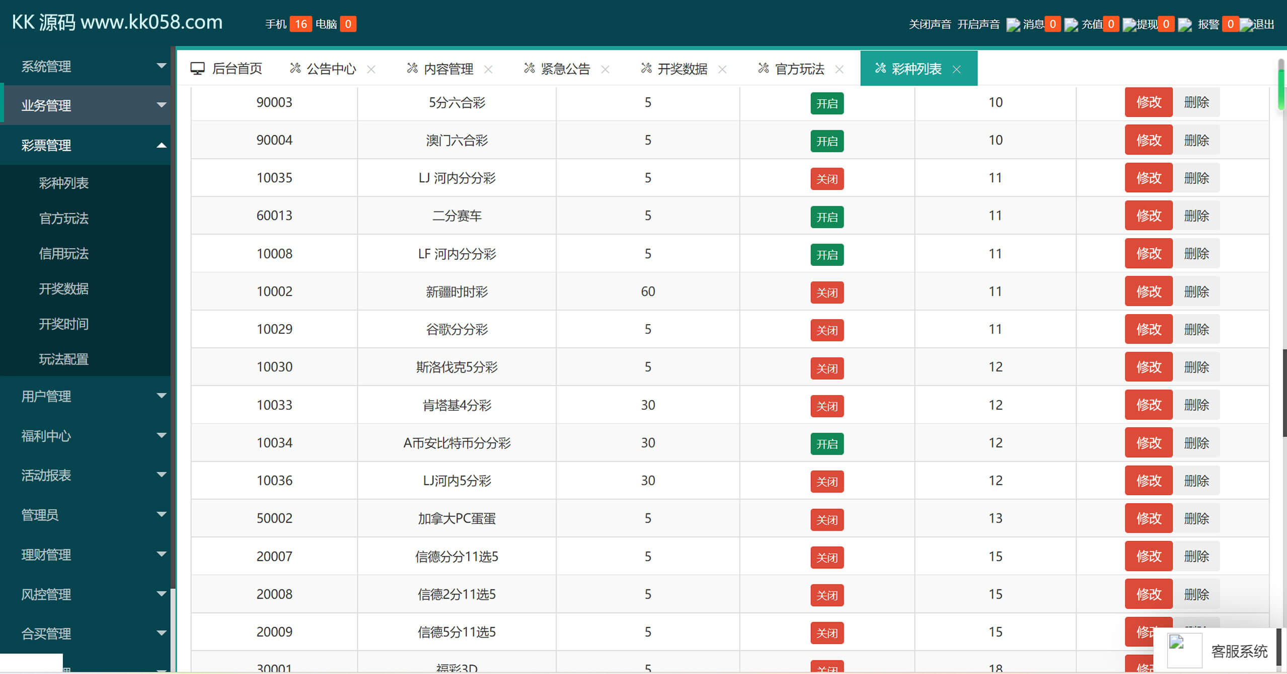
Task: Close the 紧急公告 tab
Action: pyautogui.click(x=605, y=69)
